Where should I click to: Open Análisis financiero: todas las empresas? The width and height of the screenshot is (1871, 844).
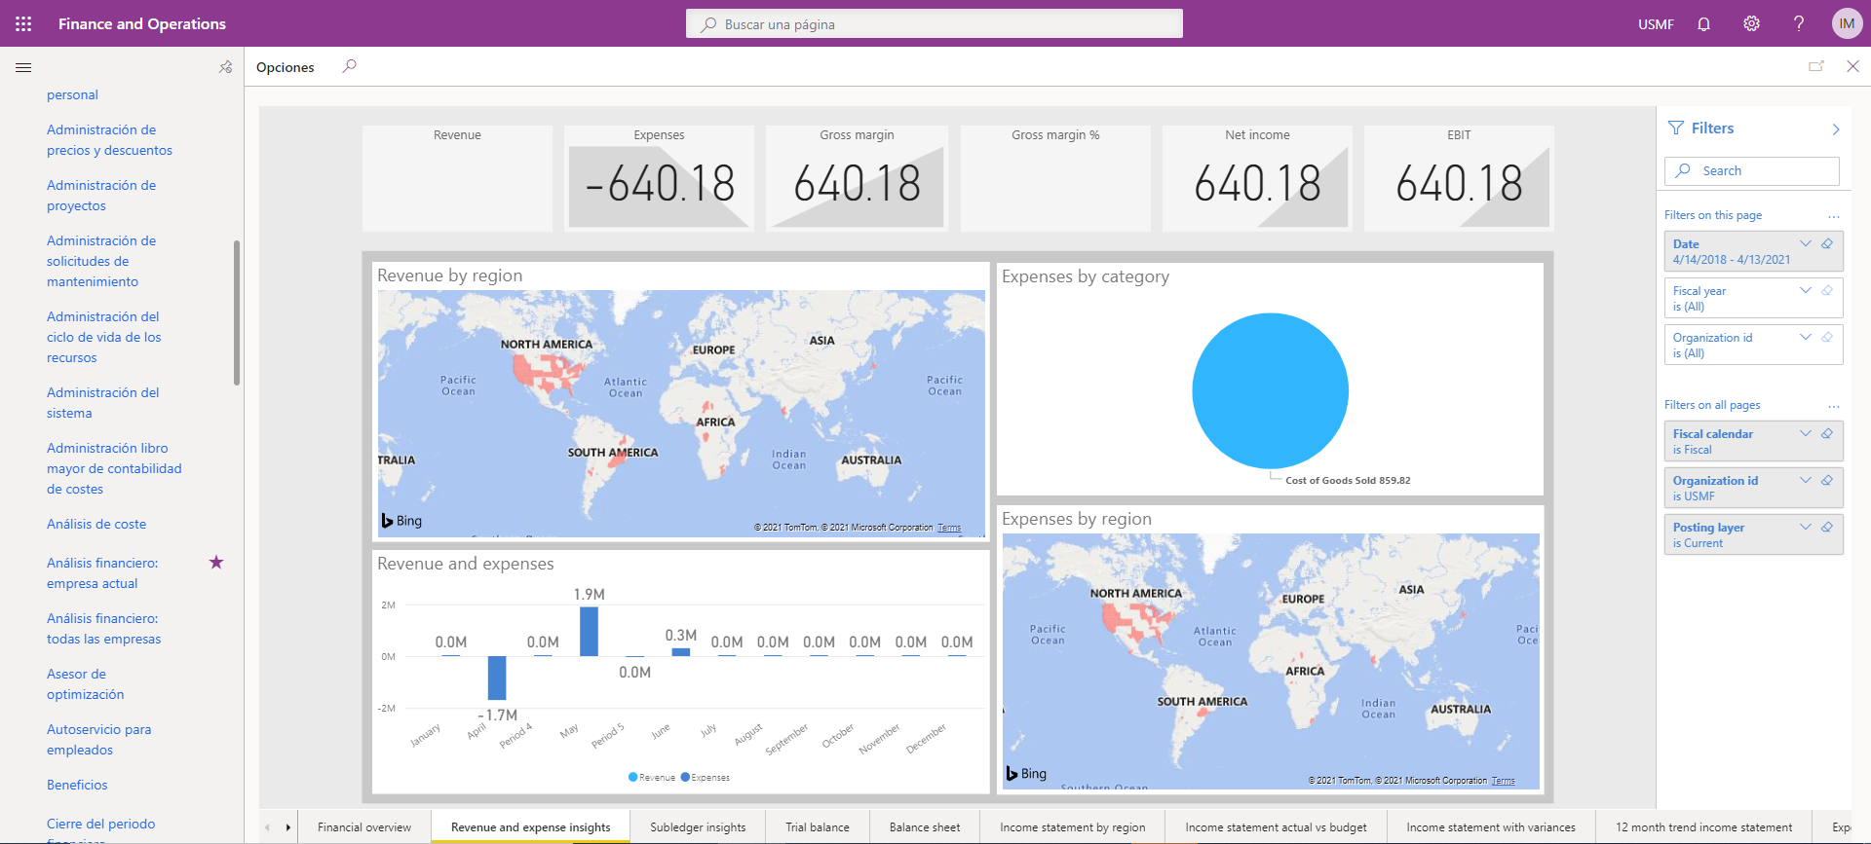[x=104, y=629]
